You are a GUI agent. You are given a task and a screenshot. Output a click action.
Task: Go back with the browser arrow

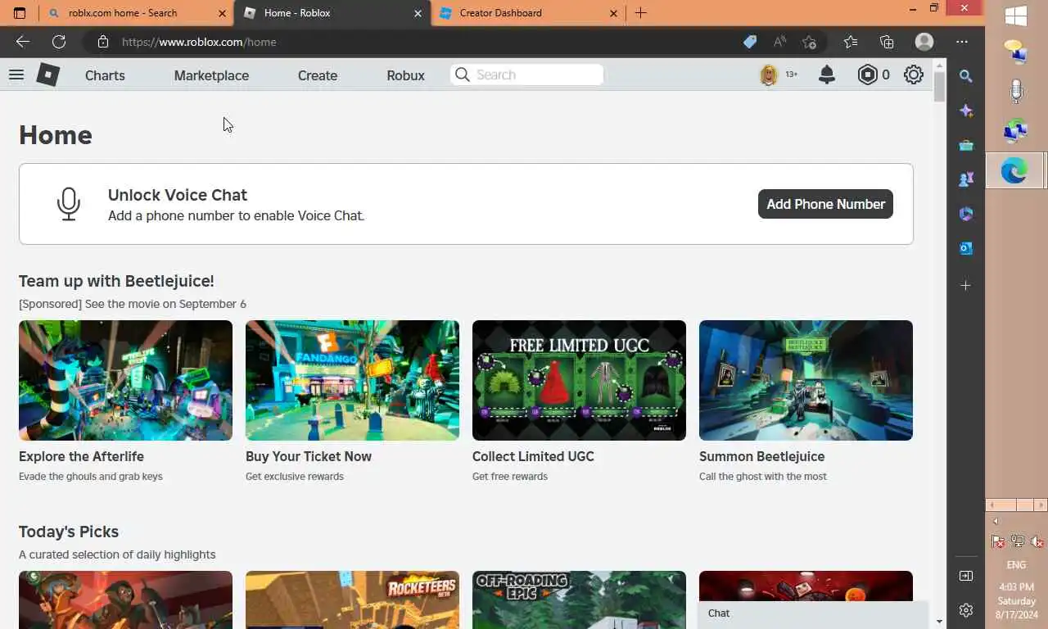coord(23,42)
